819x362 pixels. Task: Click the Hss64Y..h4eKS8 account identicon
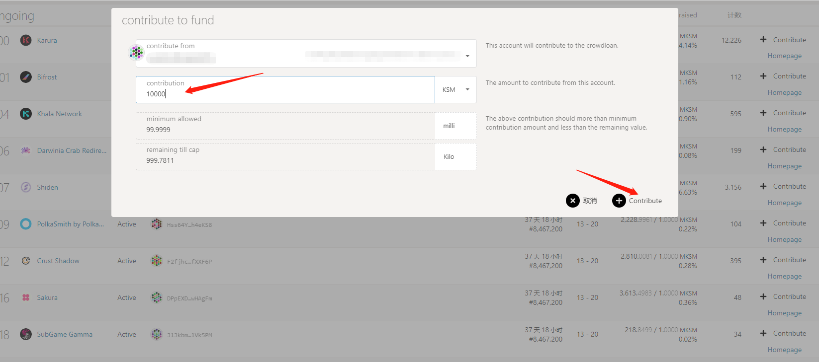(157, 224)
